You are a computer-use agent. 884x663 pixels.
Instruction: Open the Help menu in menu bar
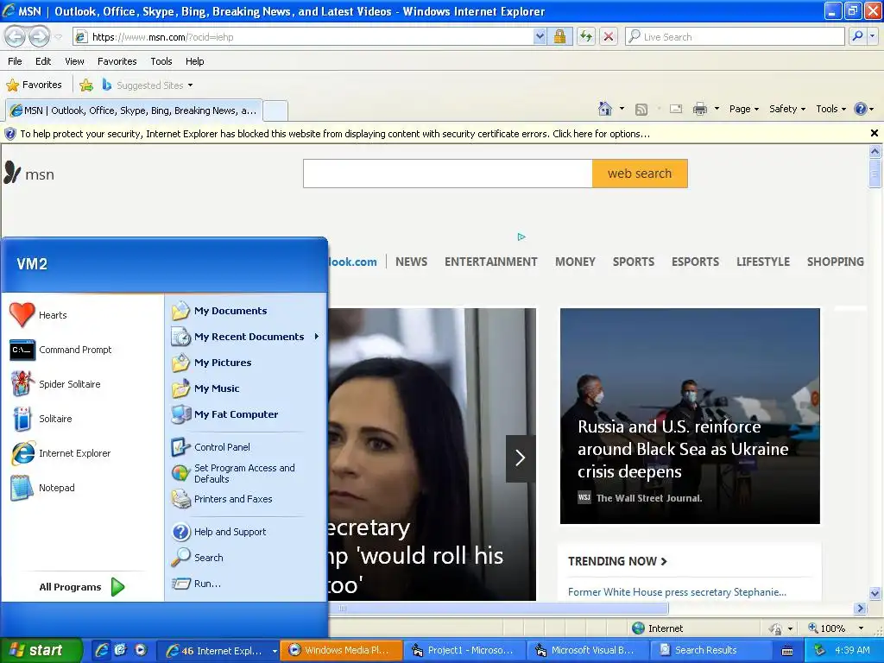194,61
